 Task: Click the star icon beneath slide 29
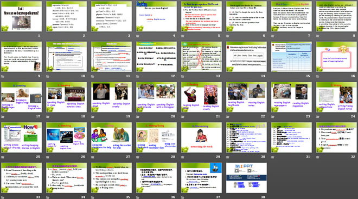182,157
